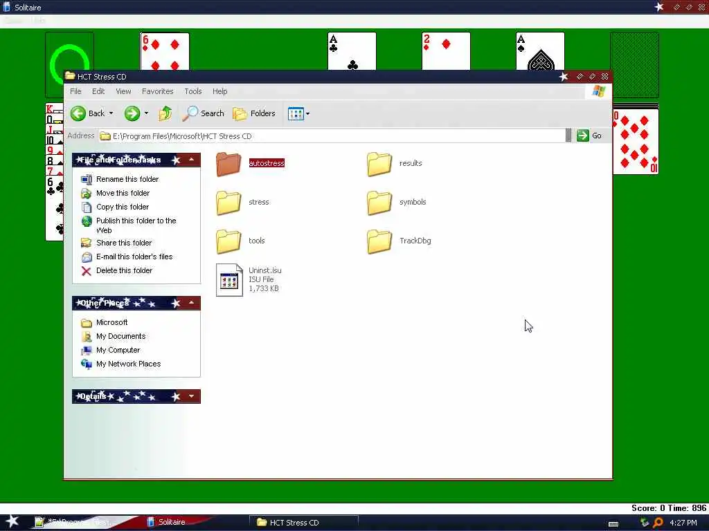Click the 6 of clubs in Solitaire
The height and width of the screenshot is (531, 709).
[54, 207]
